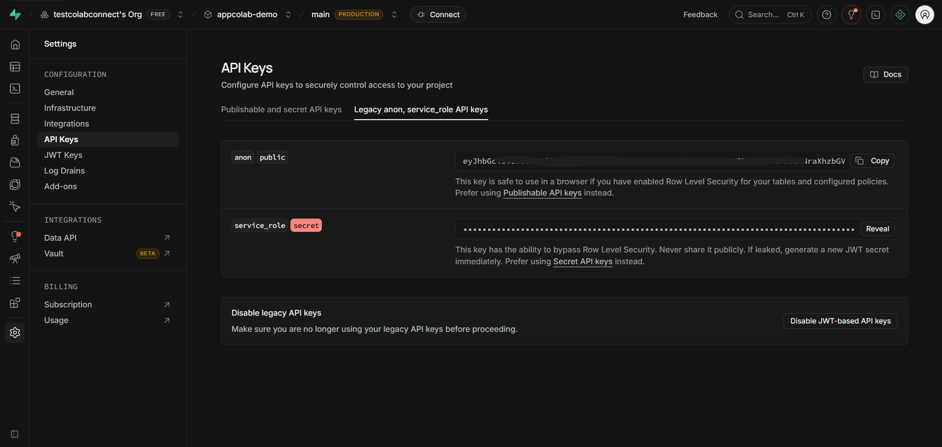The image size is (942, 447).
Task: Open the Project Settings gear icon
Action: (15, 332)
